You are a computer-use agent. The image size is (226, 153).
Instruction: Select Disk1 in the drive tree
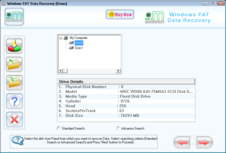[79, 48]
